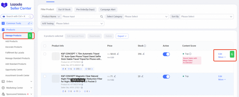The image size is (239, 97).
Task: Click the eye views icon showing 372
Action: pos(75,69)
